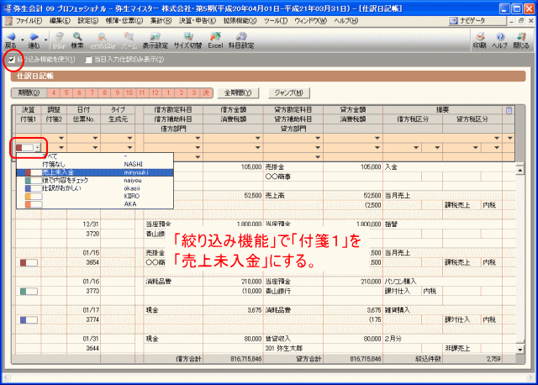Choose KIIRO yellow sticky note
Image resolution: width=538 pixels, height=385 pixels.
95,196
